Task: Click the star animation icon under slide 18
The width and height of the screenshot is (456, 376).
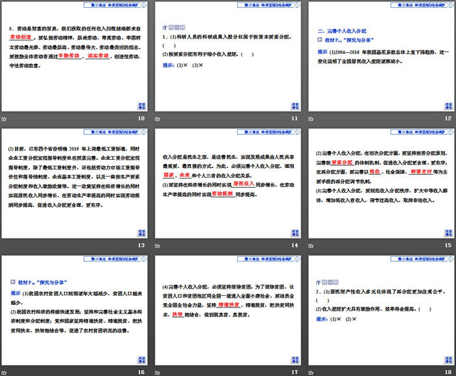Action: tap(311, 373)
